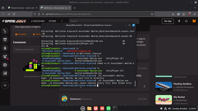
Task: Click the What do you think? comment box
Action: (x=27, y=50)
